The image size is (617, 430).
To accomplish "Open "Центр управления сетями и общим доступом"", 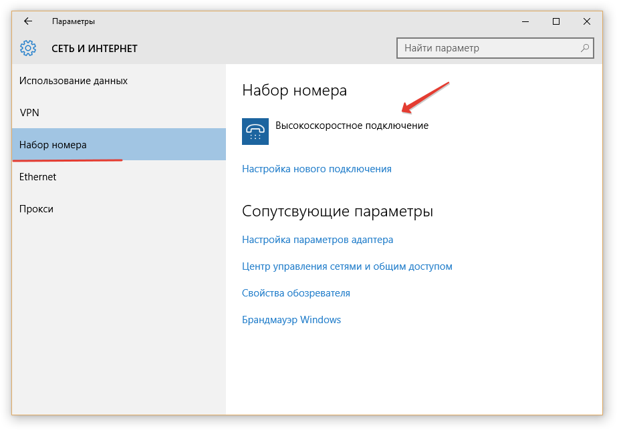I will (347, 266).
